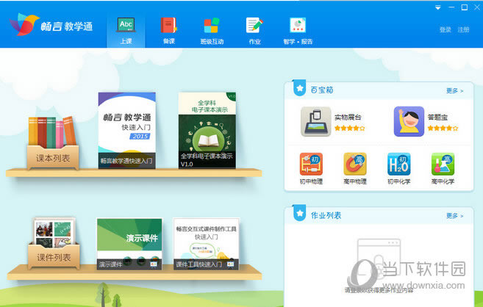483x307 pixels.
Task: Open the 答题宝 icon
Action: click(x=409, y=121)
